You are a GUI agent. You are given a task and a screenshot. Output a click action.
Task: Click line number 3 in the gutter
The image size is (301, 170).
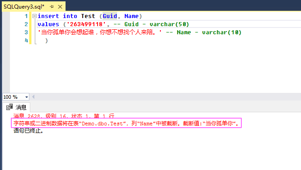click(26, 32)
